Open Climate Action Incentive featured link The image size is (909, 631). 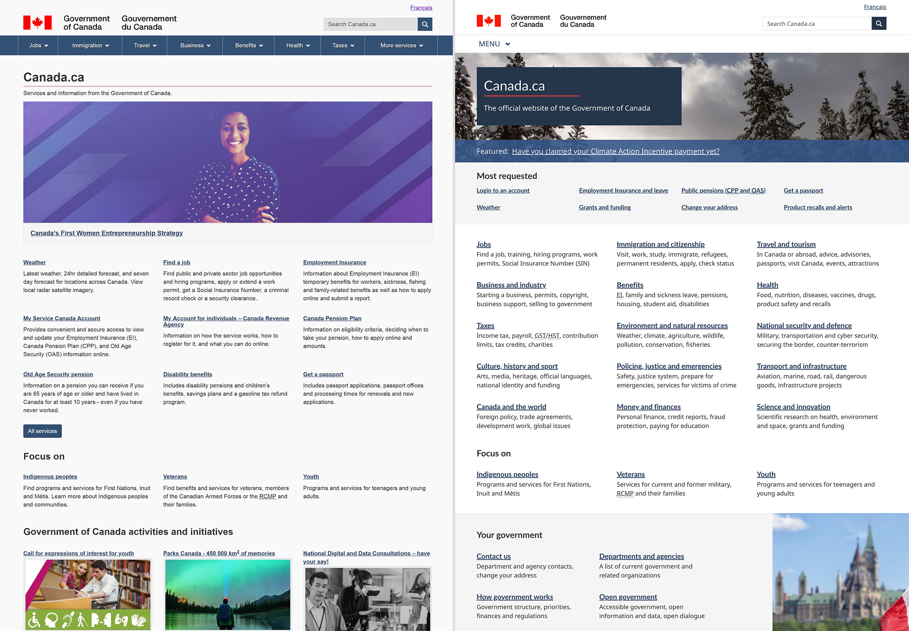615,151
